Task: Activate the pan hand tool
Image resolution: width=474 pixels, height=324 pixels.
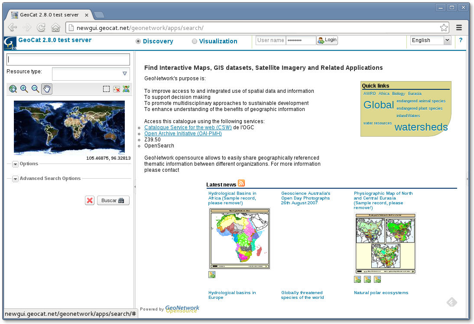Action: pyautogui.click(x=47, y=89)
